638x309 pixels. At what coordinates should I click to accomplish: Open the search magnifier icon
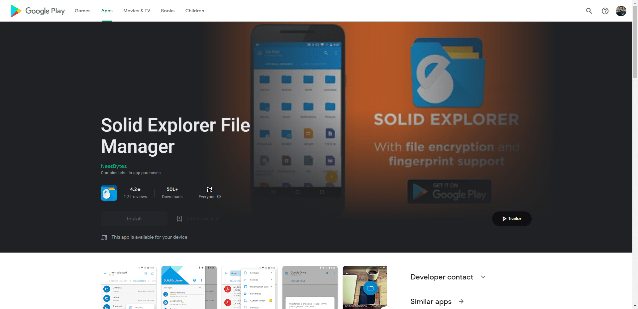[x=589, y=11]
